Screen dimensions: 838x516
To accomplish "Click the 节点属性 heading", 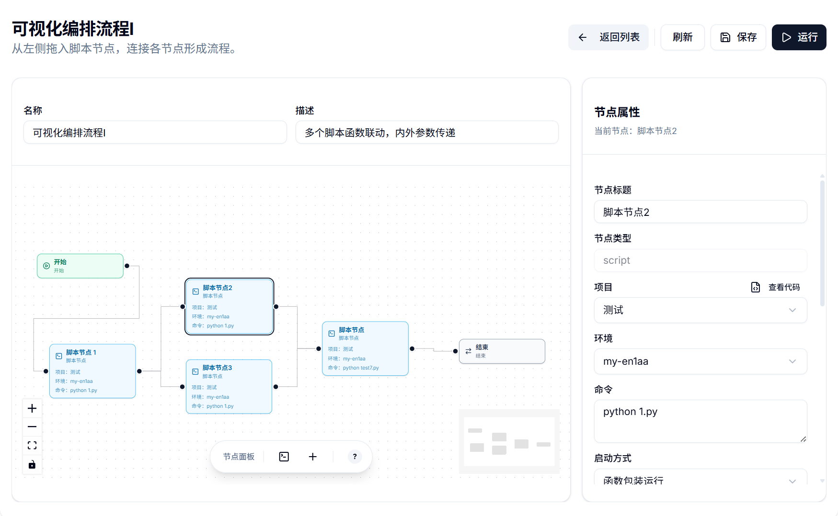I will pyautogui.click(x=617, y=112).
